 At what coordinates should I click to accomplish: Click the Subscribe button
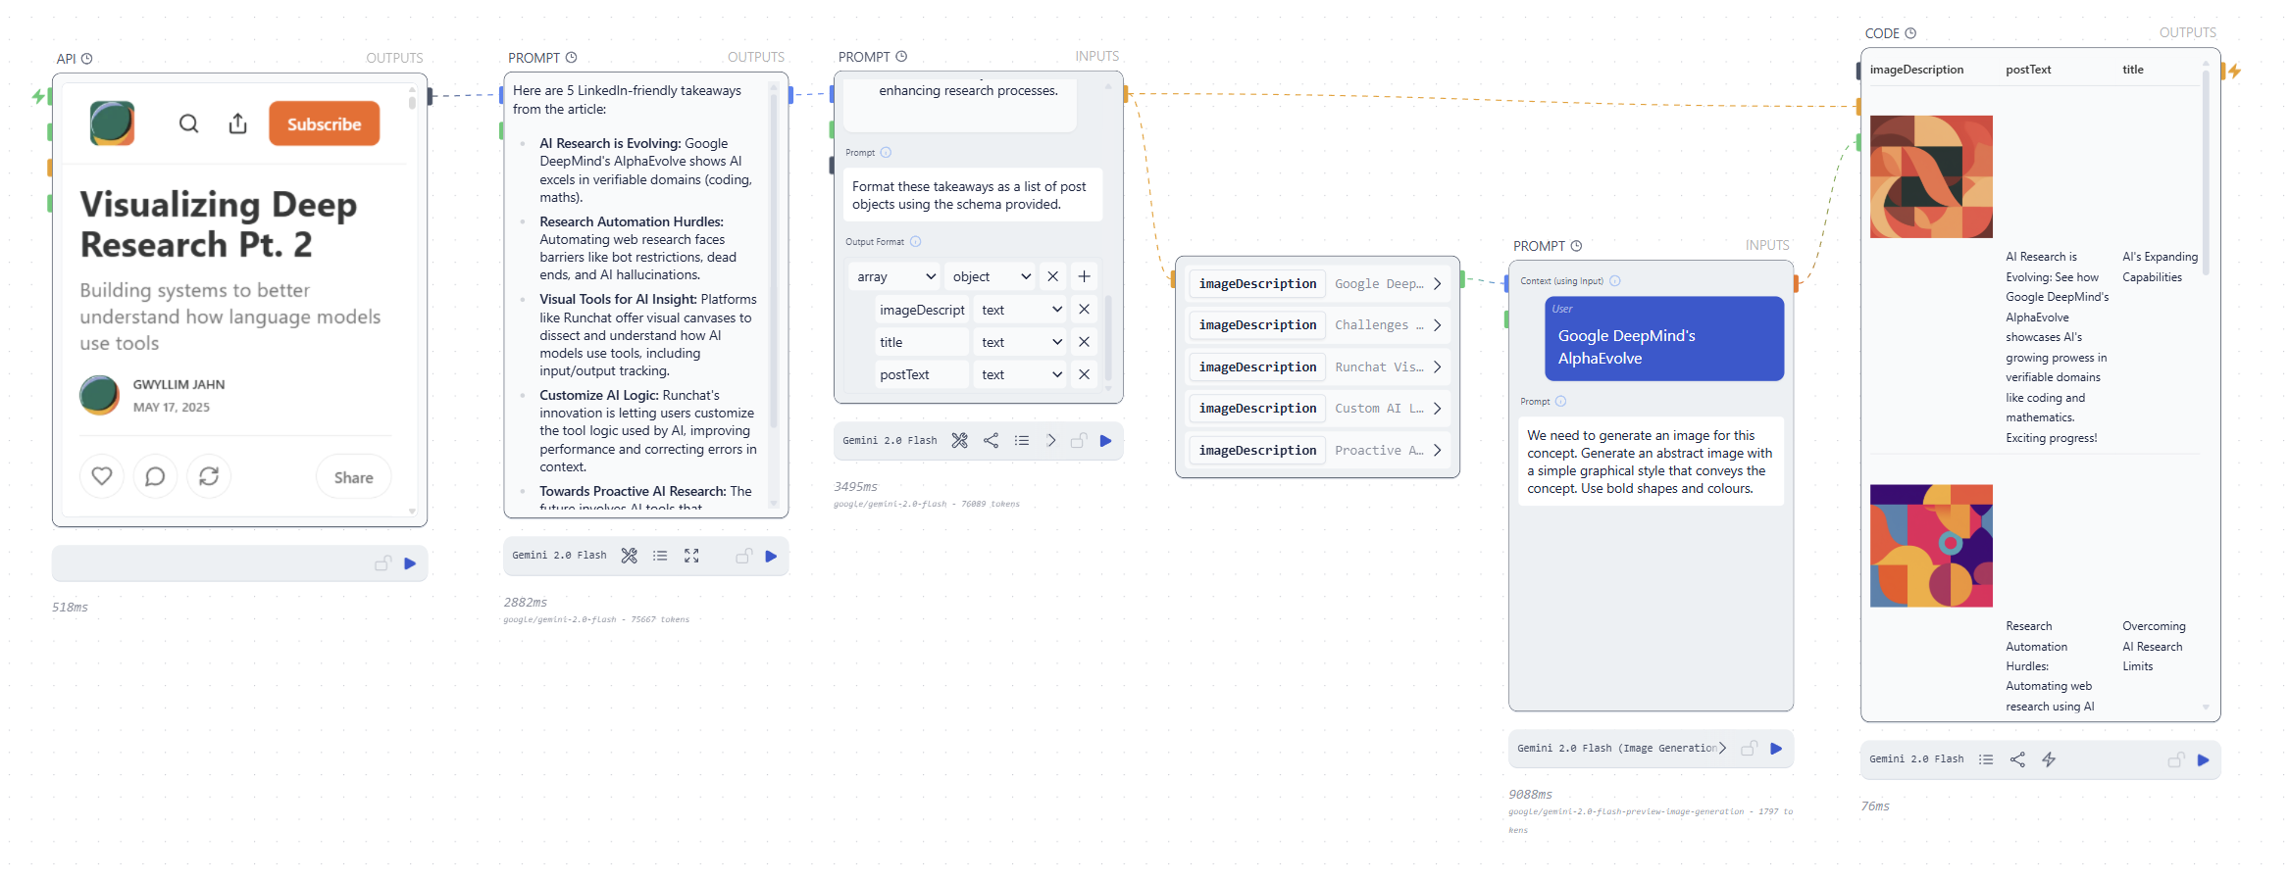pos(325,124)
